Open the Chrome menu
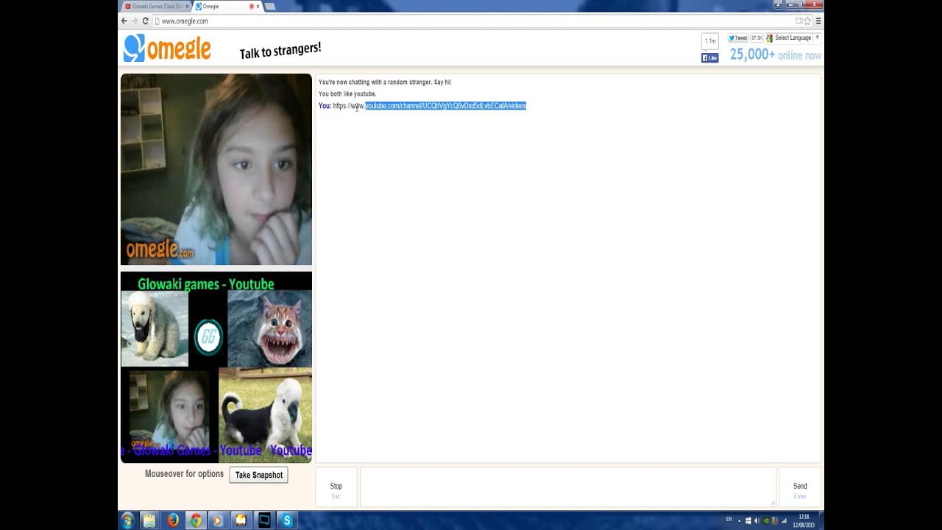Image resolution: width=942 pixels, height=530 pixels. click(x=818, y=21)
